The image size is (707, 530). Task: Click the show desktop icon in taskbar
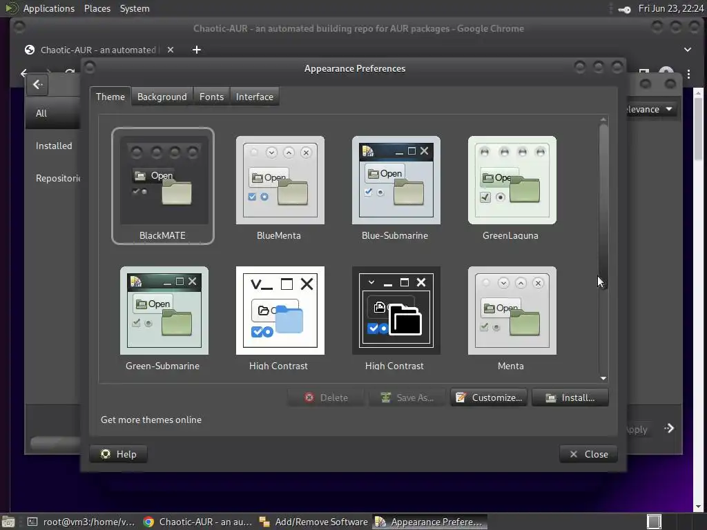coord(8,522)
